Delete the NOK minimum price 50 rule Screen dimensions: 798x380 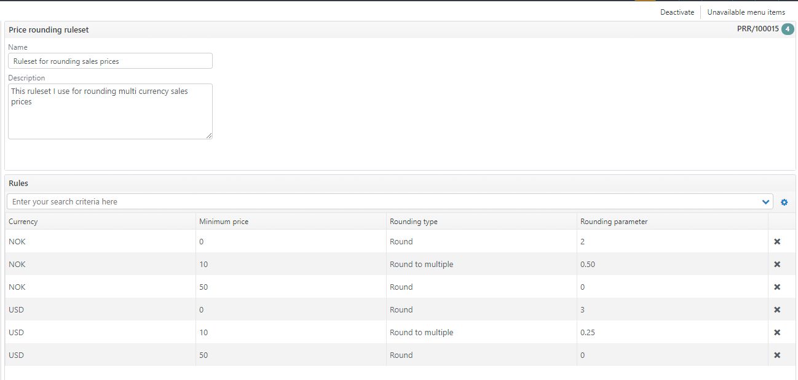(x=776, y=287)
